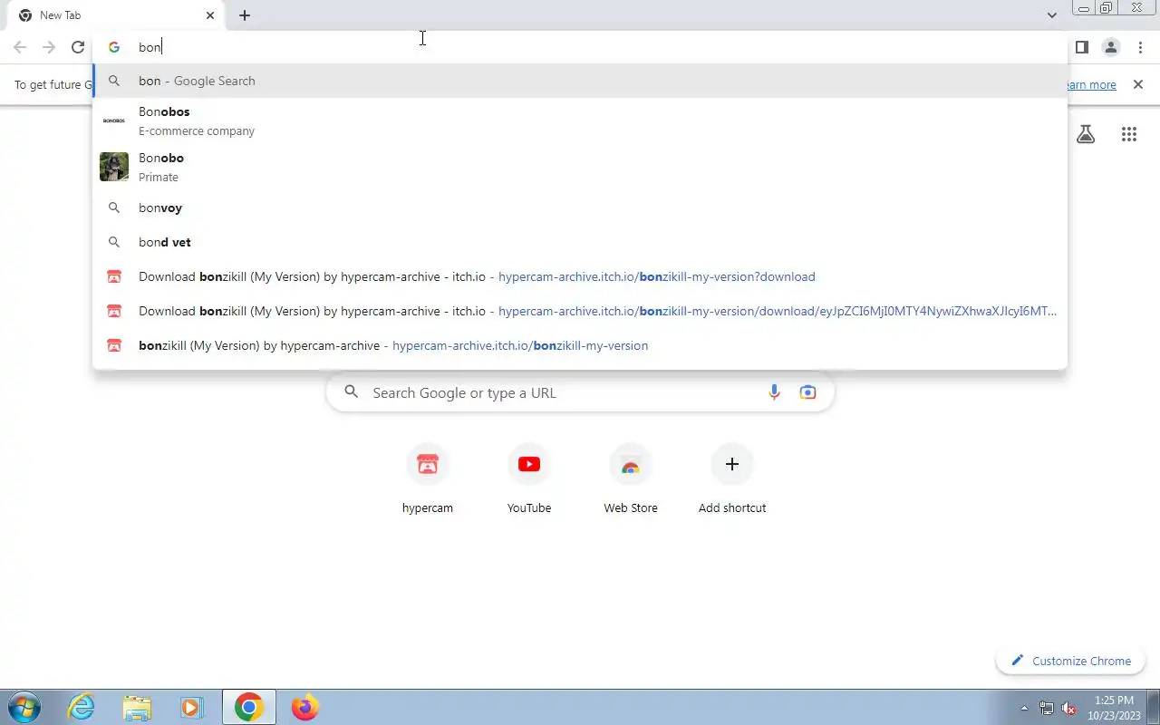Open Windows Media Player from taskbar
This screenshot has width=1160, height=725.
tap(191, 707)
